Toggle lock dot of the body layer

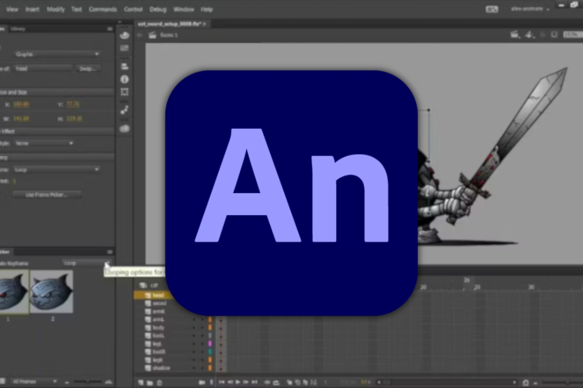click(x=202, y=328)
